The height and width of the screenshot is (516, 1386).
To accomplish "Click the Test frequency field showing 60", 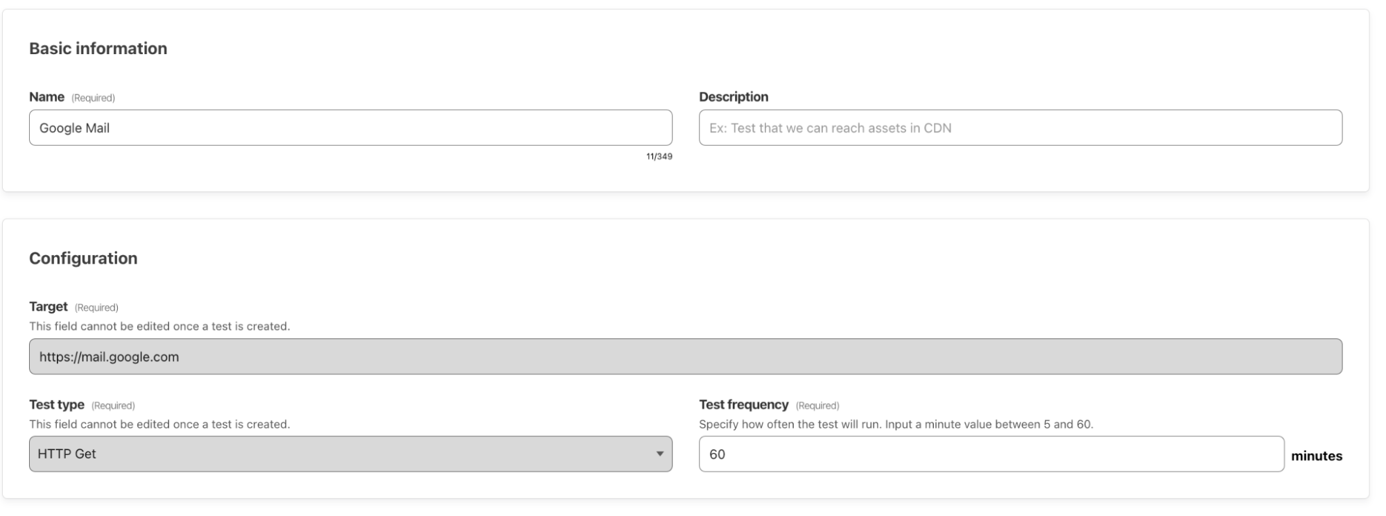I will coord(991,454).
